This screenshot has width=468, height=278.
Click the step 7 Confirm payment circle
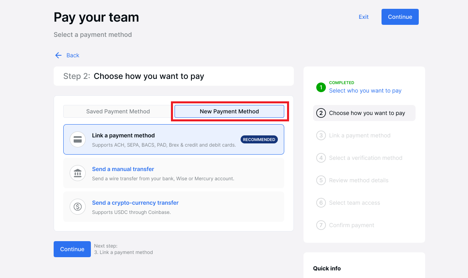(321, 225)
